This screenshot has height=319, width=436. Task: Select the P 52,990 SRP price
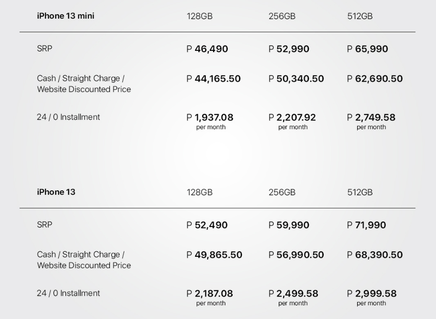[289, 49]
